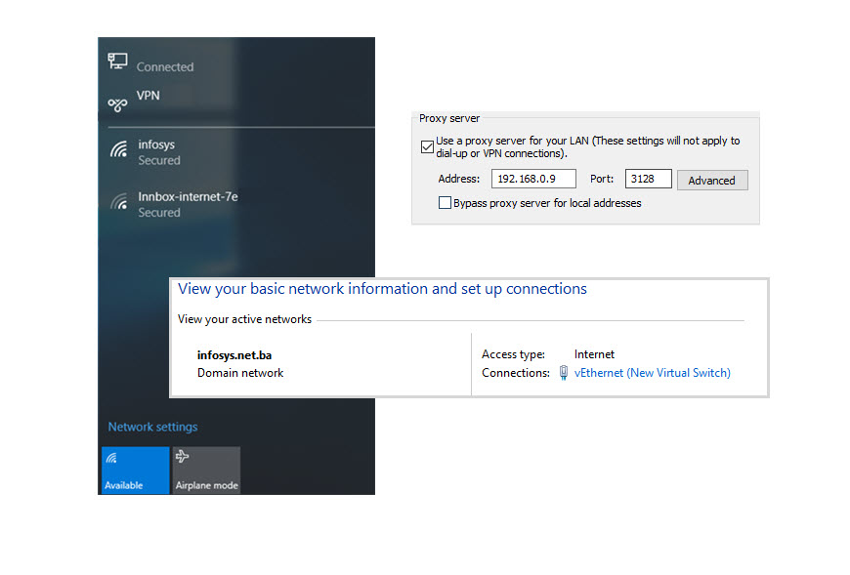Click the Secured status under Innbox-internet-7e
The image size is (850, 575).
pyautogui.click(x=159, y=212)
